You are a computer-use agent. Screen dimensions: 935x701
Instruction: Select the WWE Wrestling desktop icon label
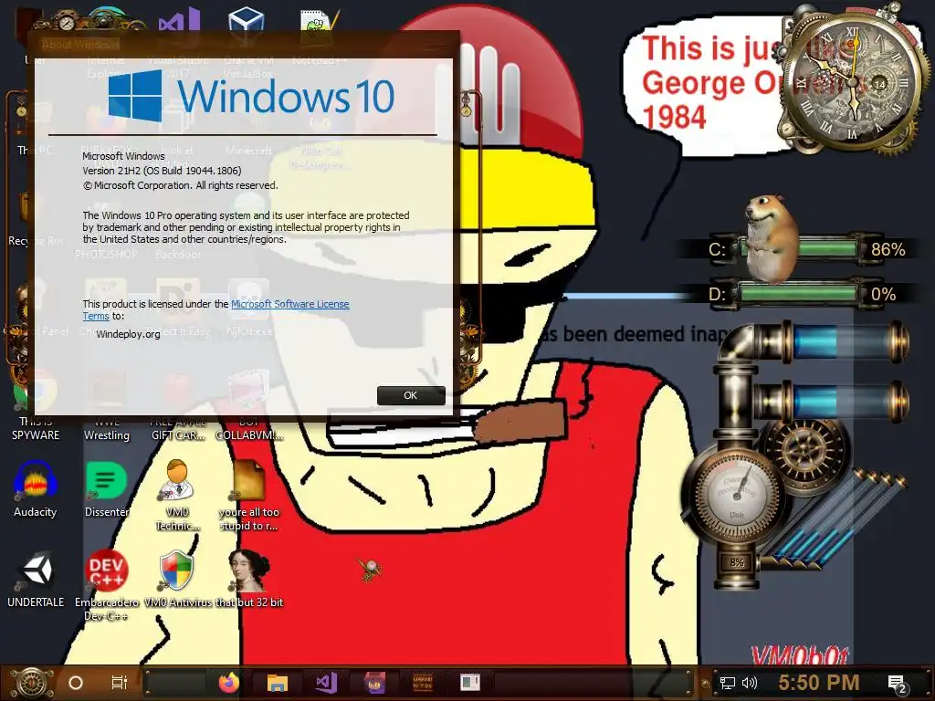[x=107, y=429]
